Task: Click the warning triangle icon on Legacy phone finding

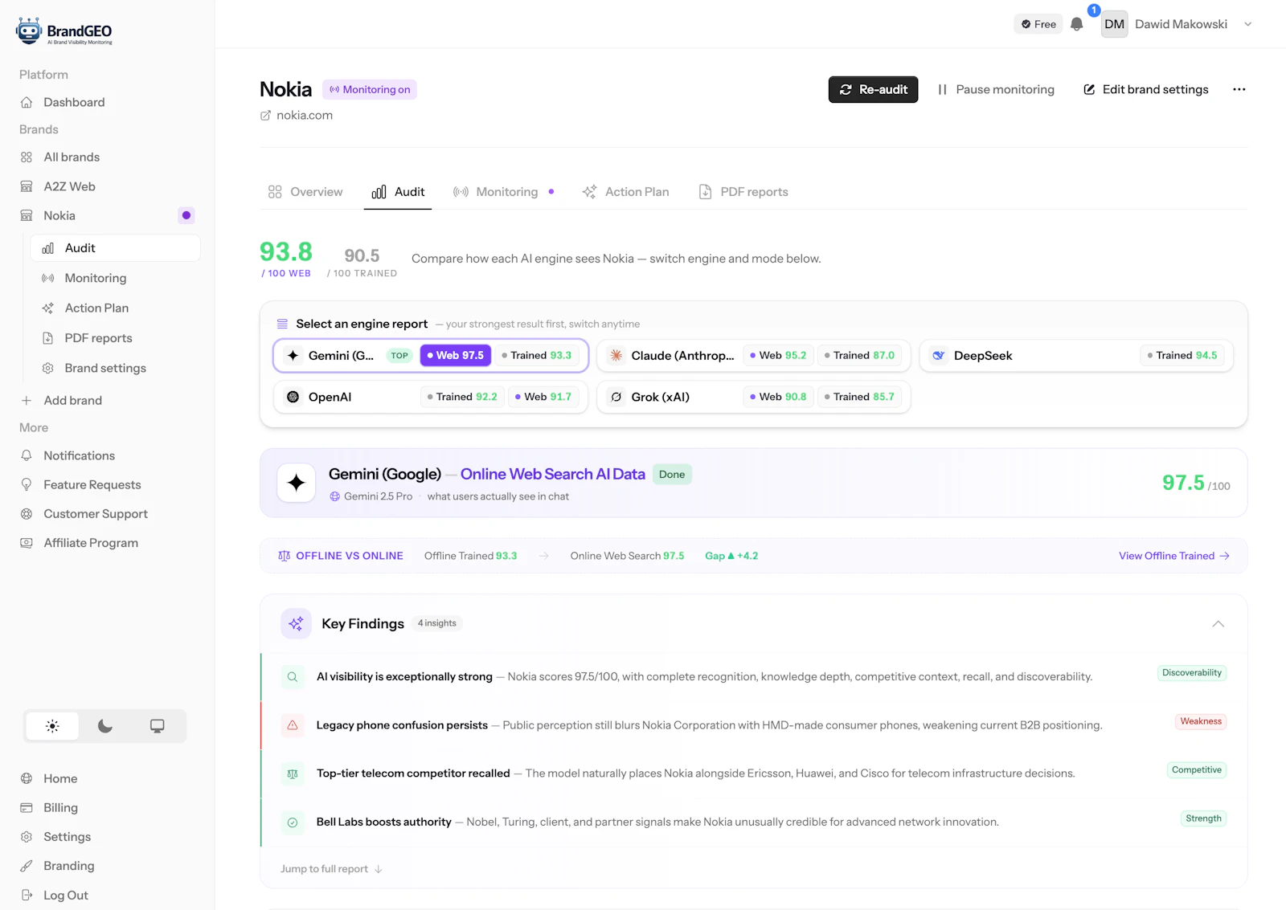Action: [x=293, y=725]
